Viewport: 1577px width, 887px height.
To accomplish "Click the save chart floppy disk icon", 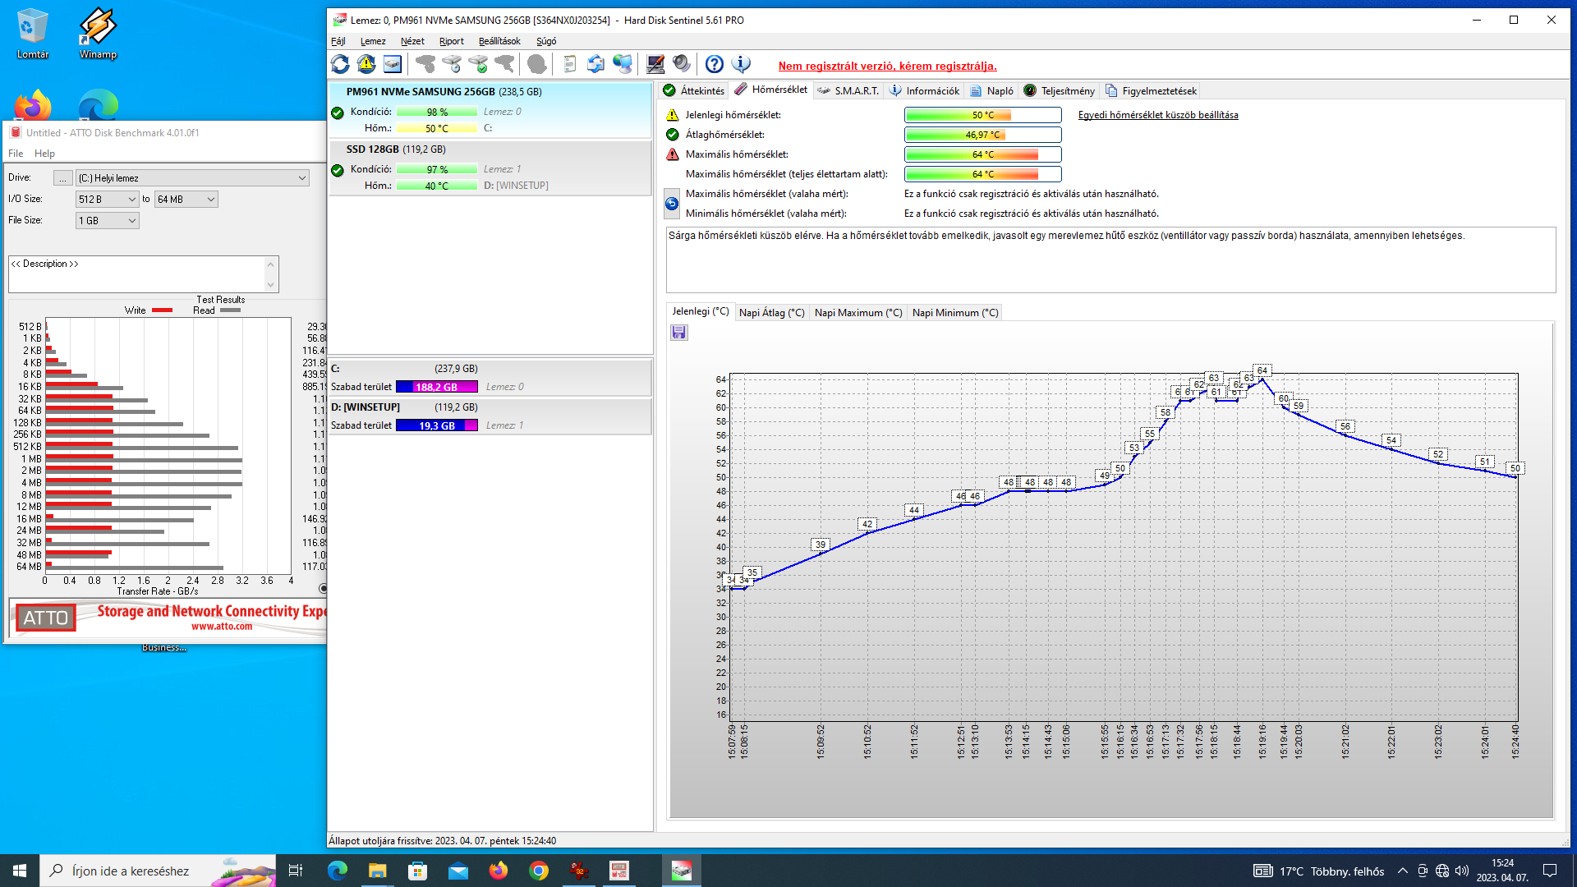I will (x=678, y=333).
